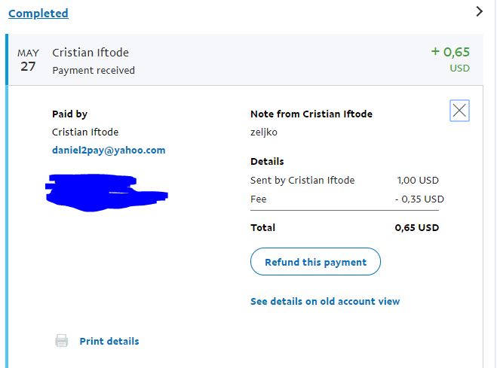This screenshot has height=368, width=497.
Task: Click the Fee - 0,35 USD amount
Action: click(x=419, y=199)
